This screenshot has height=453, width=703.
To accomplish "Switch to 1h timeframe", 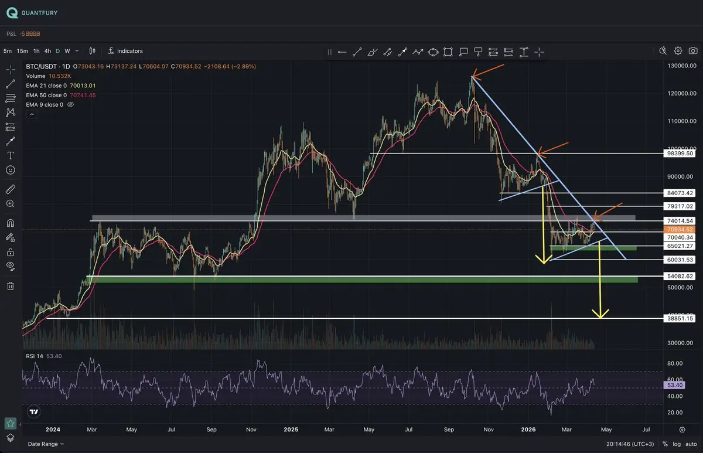I will (36, 51).
